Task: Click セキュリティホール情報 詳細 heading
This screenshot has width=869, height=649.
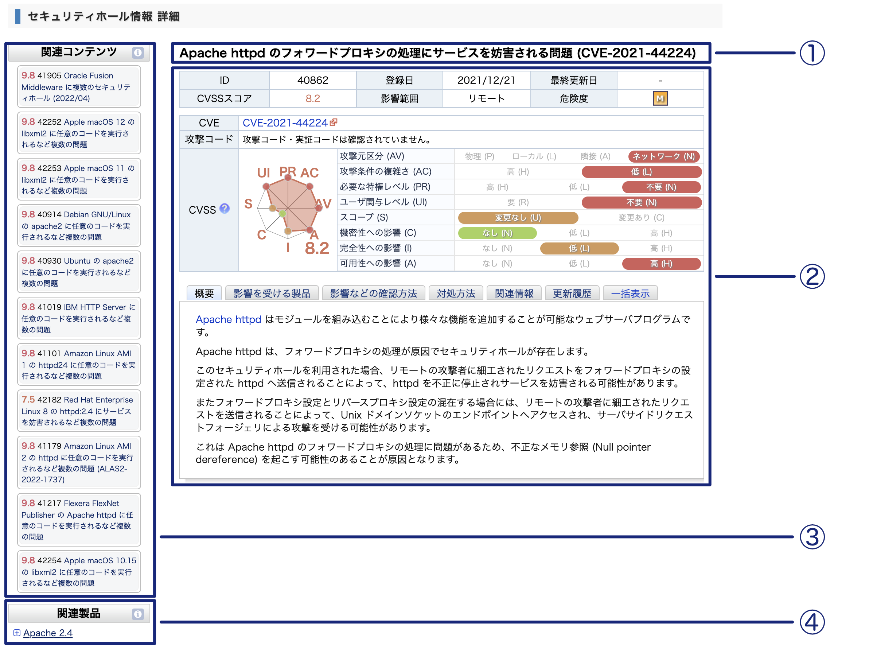Action: (x=104, y=16)
